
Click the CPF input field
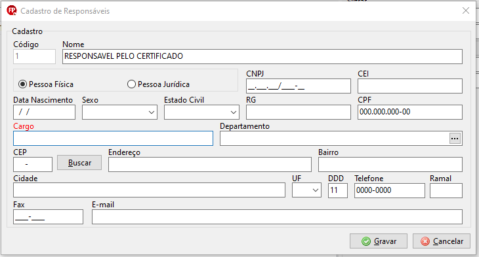click(x=410, y=112)
